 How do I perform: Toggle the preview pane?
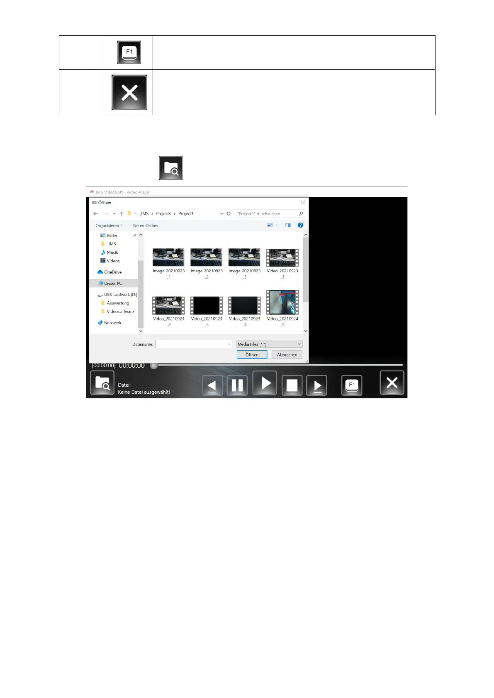click(288, 225)
